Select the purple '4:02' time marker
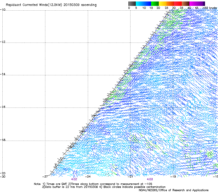Viewport: 218px width, 192px height. coord(74,179)
